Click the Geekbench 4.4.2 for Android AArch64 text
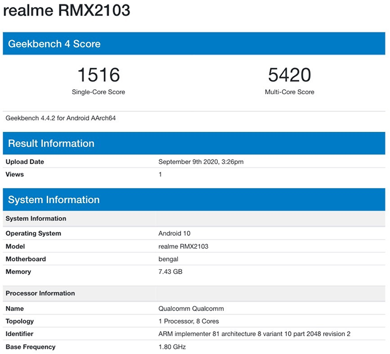This screenshot has height=354, width=390. [x=61, y=118]
